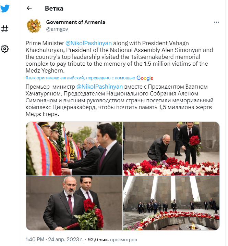Open the wreath-laying photo thumbnail

pos(74,148)
